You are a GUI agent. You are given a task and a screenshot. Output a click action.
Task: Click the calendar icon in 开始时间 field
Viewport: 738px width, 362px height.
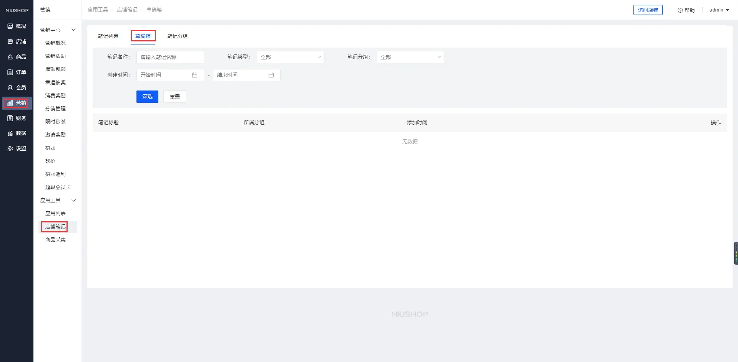pos(194,75)
